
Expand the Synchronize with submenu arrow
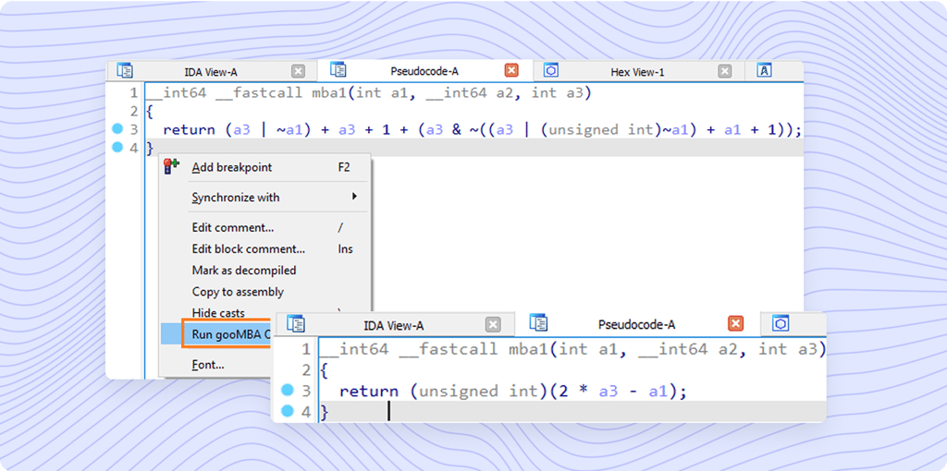click(354, 197)
